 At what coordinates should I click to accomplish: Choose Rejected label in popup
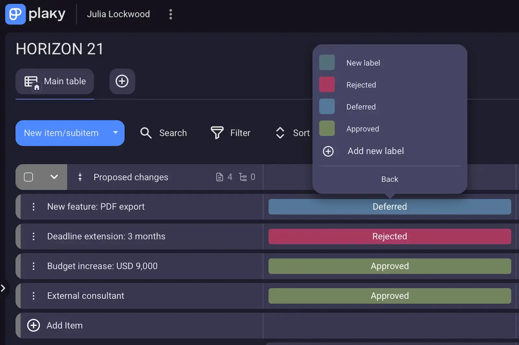point(361,85)
